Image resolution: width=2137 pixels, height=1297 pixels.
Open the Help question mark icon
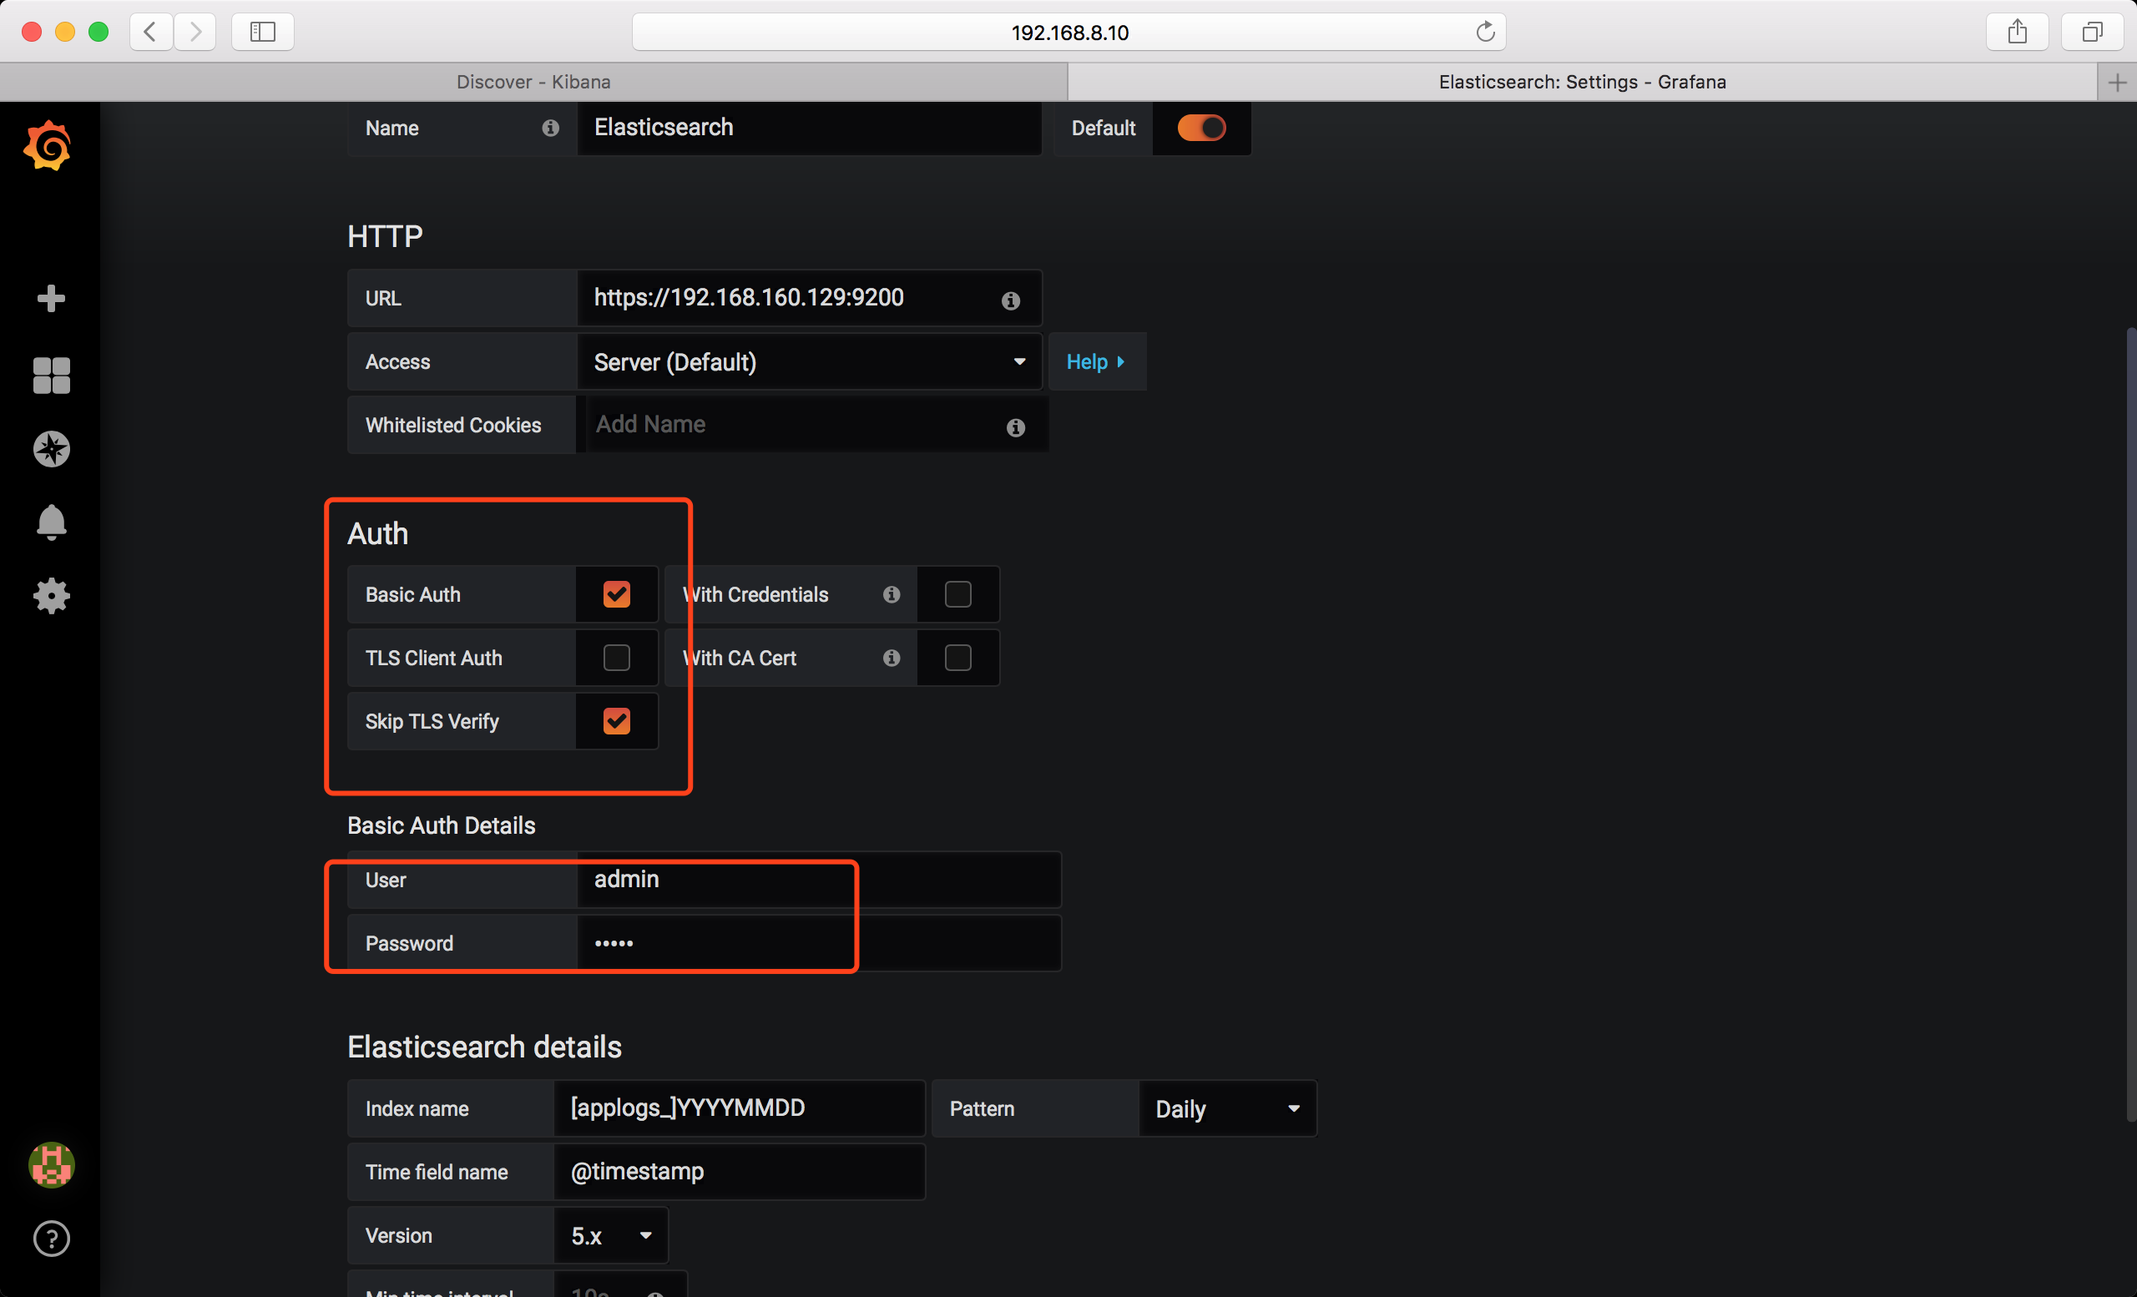point(51,1238)
